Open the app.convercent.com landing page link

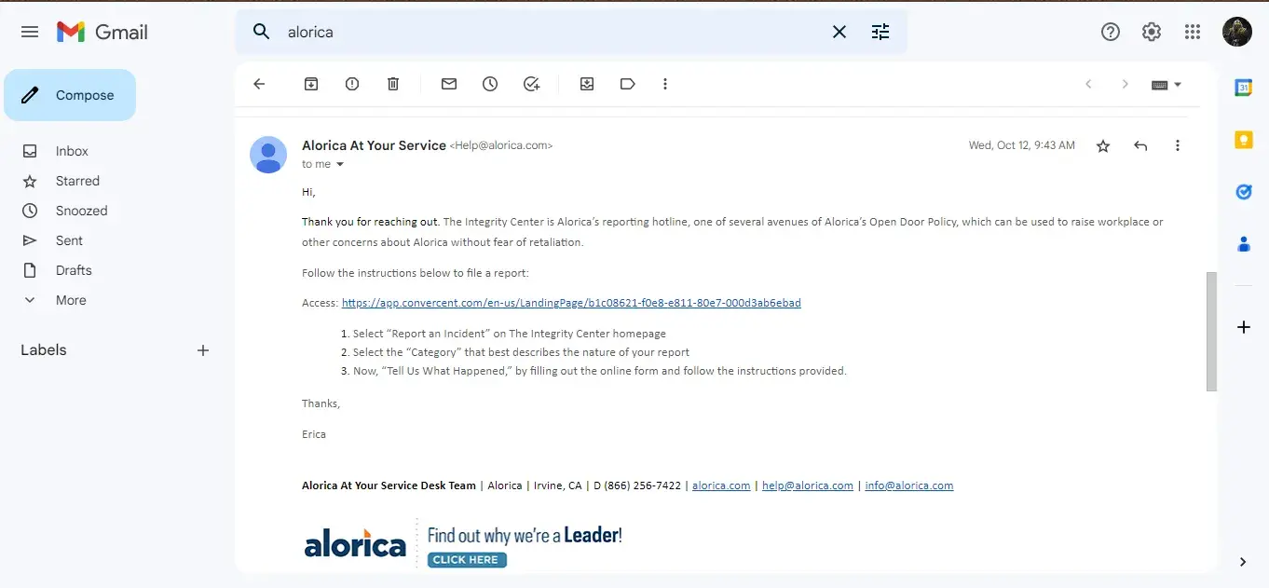point(571,303)
